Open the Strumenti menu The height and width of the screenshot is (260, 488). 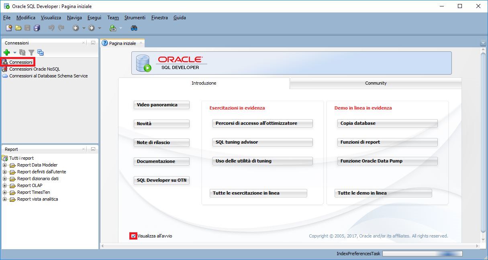pyautogui.click(x=135, y=18)
